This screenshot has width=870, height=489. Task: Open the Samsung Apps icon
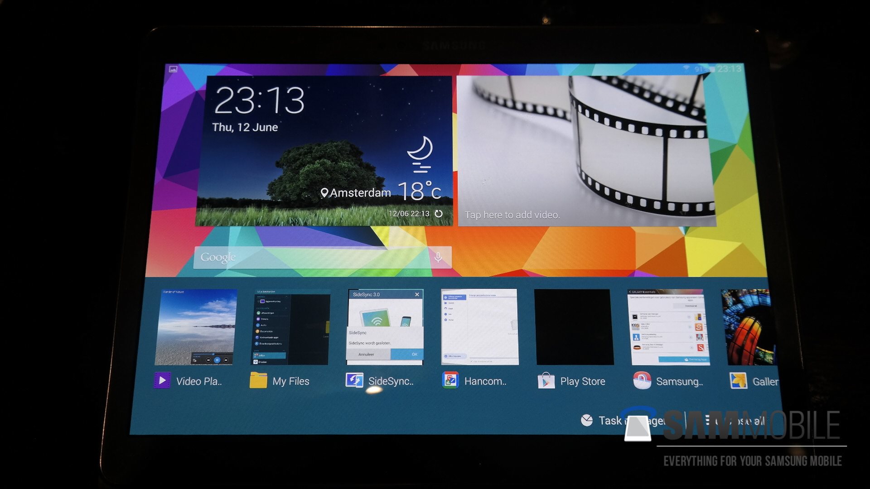point(642,381)
